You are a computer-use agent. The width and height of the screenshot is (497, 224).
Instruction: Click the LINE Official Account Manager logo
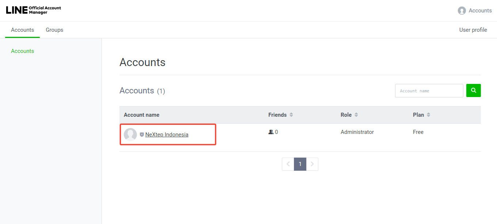(x=34, y=10)
